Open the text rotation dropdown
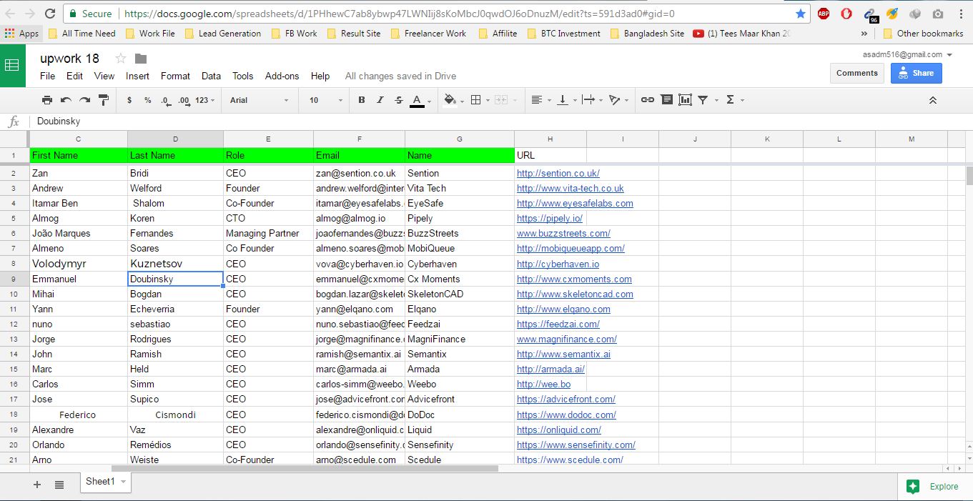Viewport: 973px width, 501px height. (x=618, y=100)
